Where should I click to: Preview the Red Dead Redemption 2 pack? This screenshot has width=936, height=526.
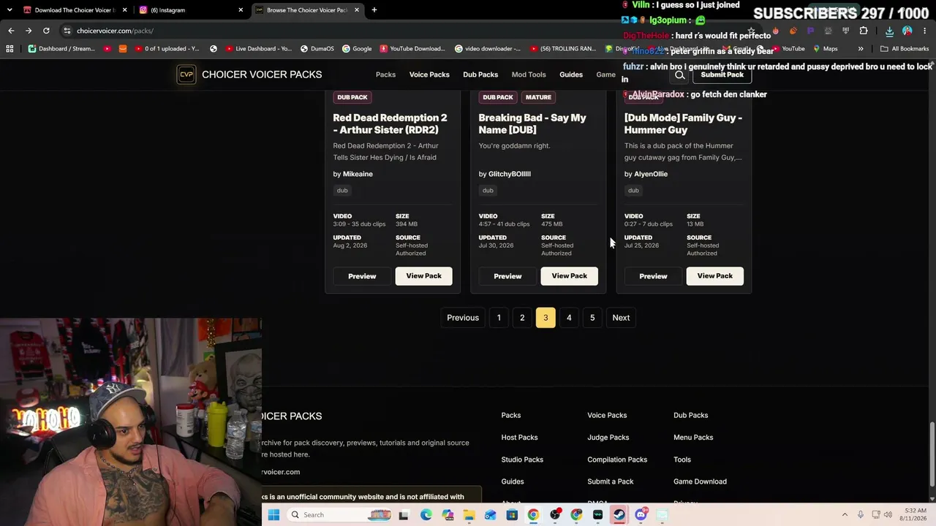pos(362,276)
